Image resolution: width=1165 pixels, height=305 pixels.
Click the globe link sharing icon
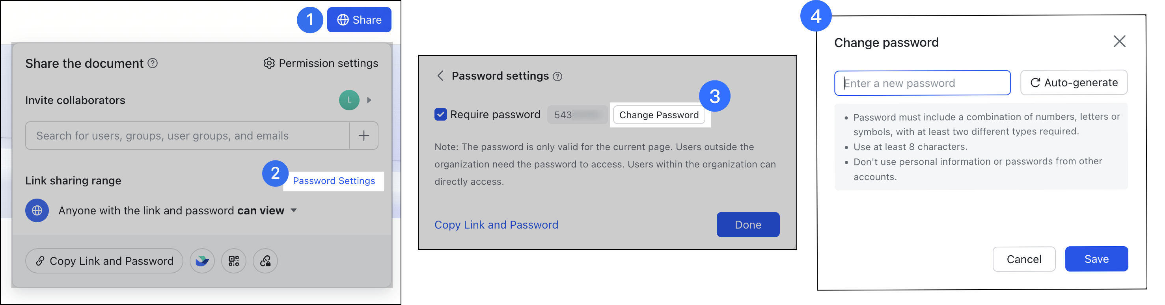(37, 210)
